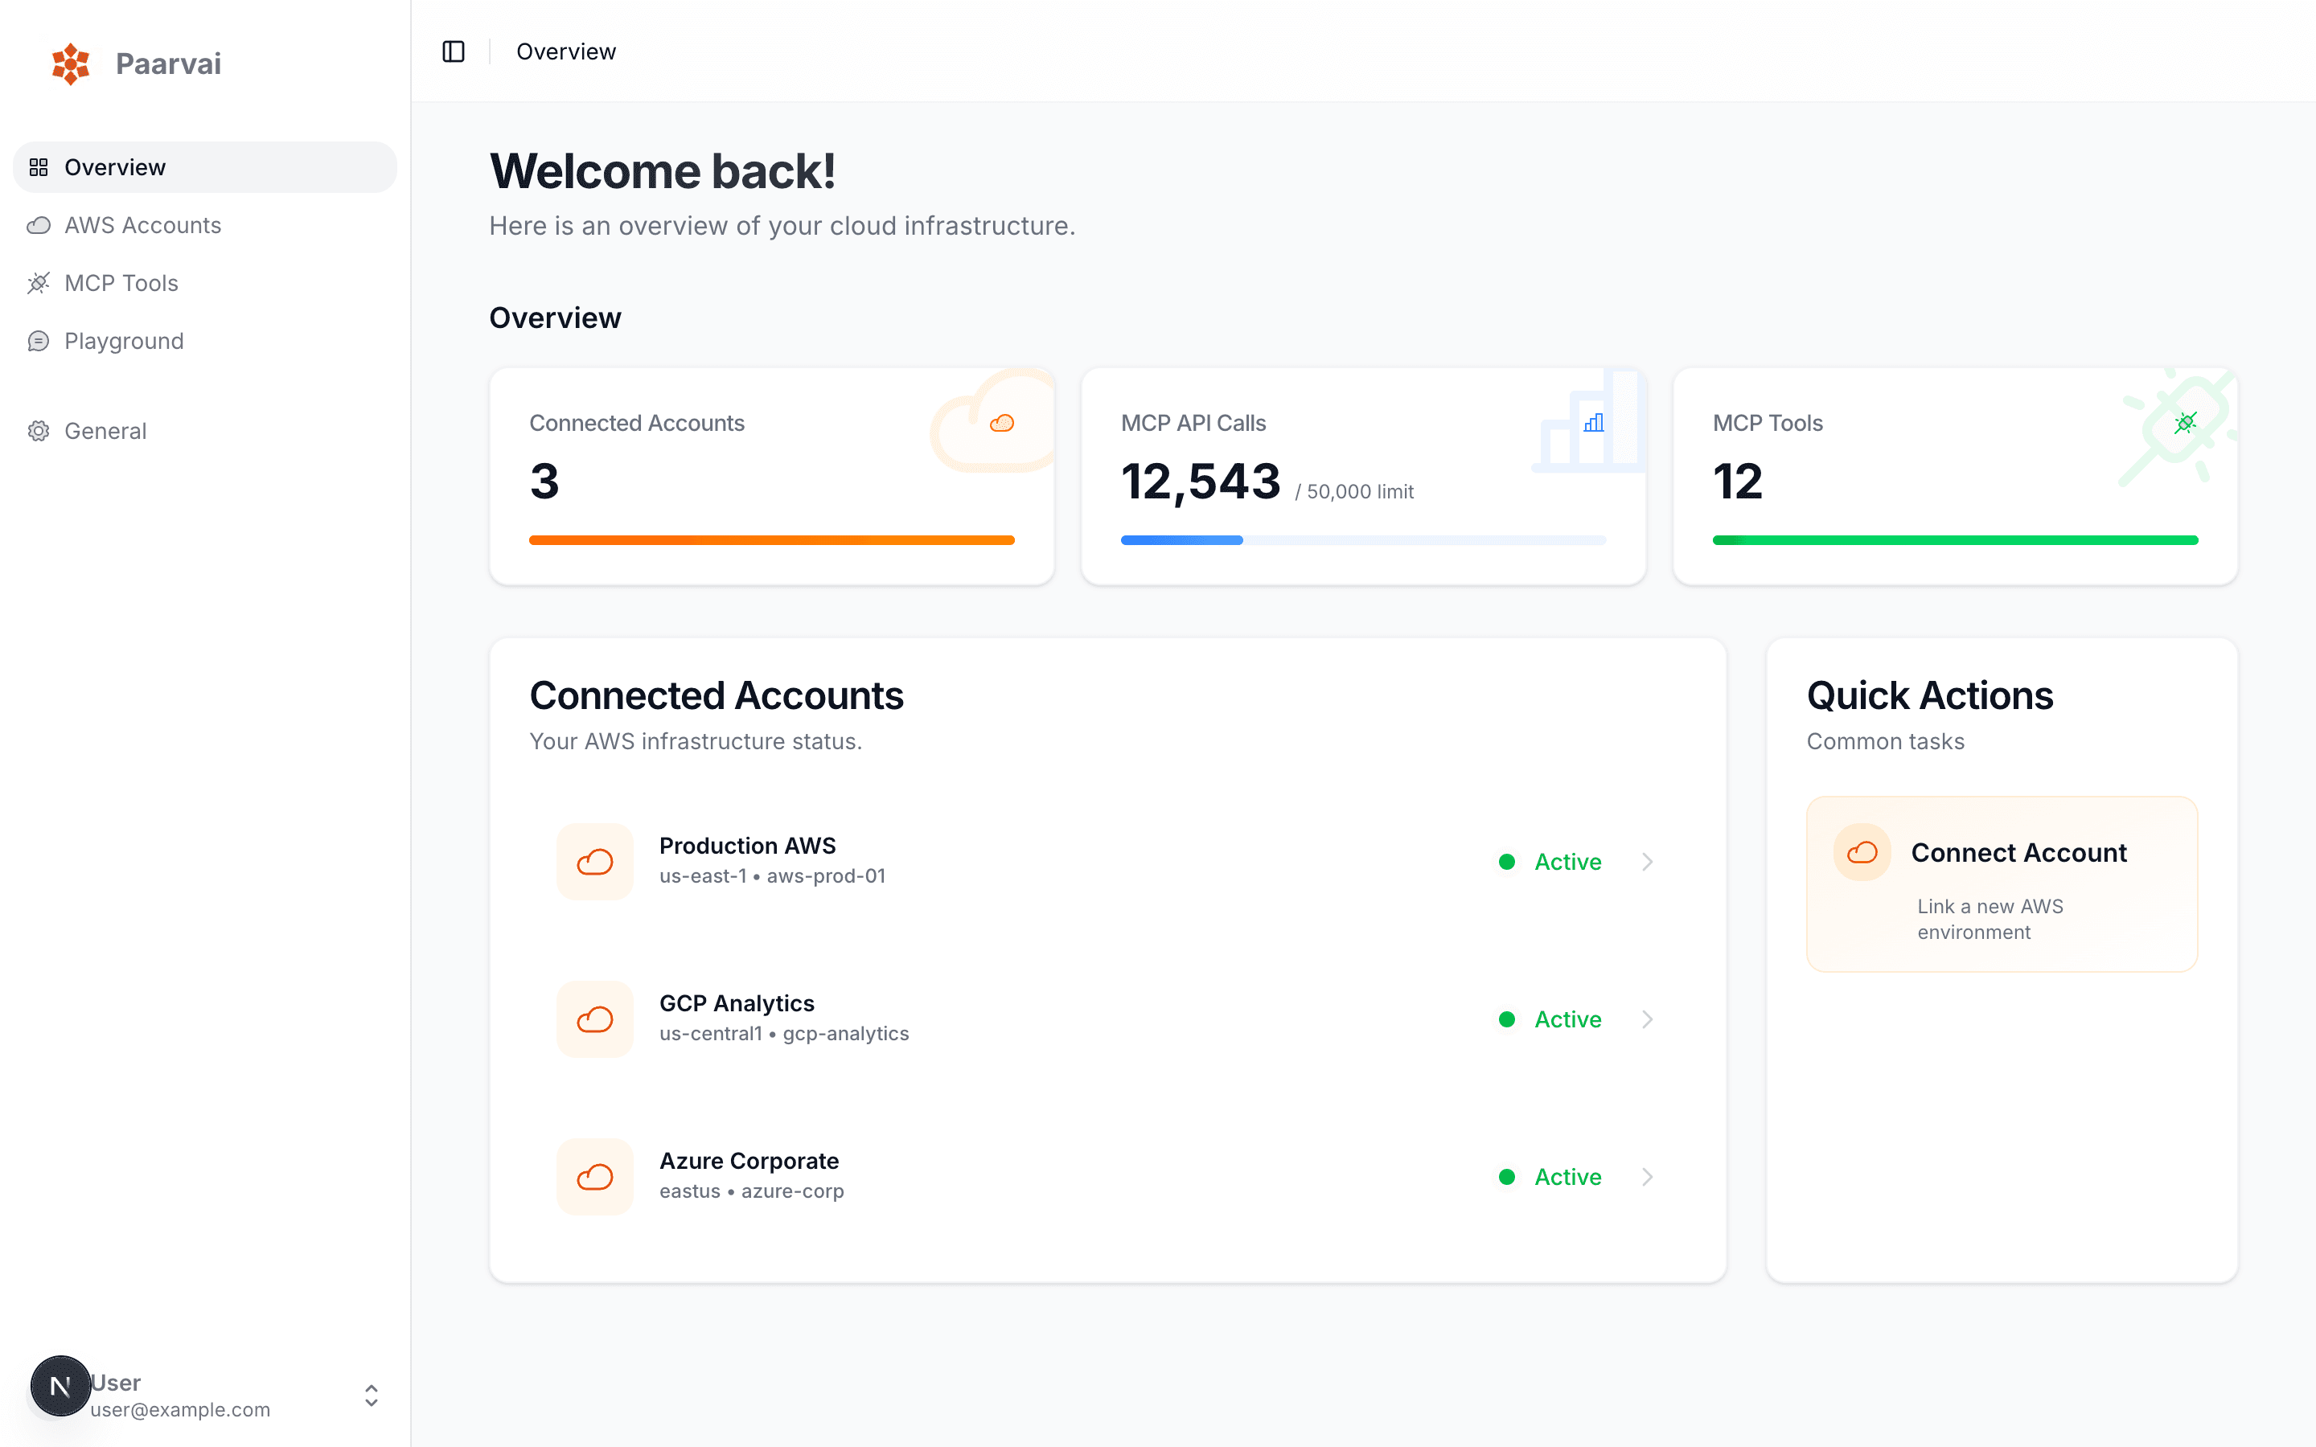
Task: Click the green Active status dot for GCP Analytics
Action: pos(1507,1019)
